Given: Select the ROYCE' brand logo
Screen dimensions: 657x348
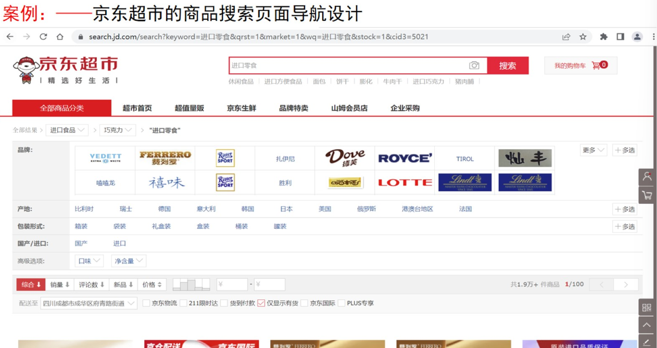Looking at the screenshot, I should click(x=405, y=158).
